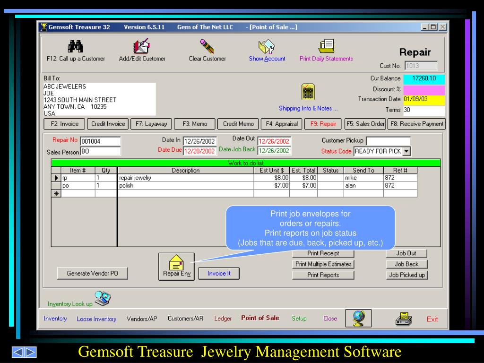
Task: Click the globe icon in bottom bar
Action: click(358, 318)
